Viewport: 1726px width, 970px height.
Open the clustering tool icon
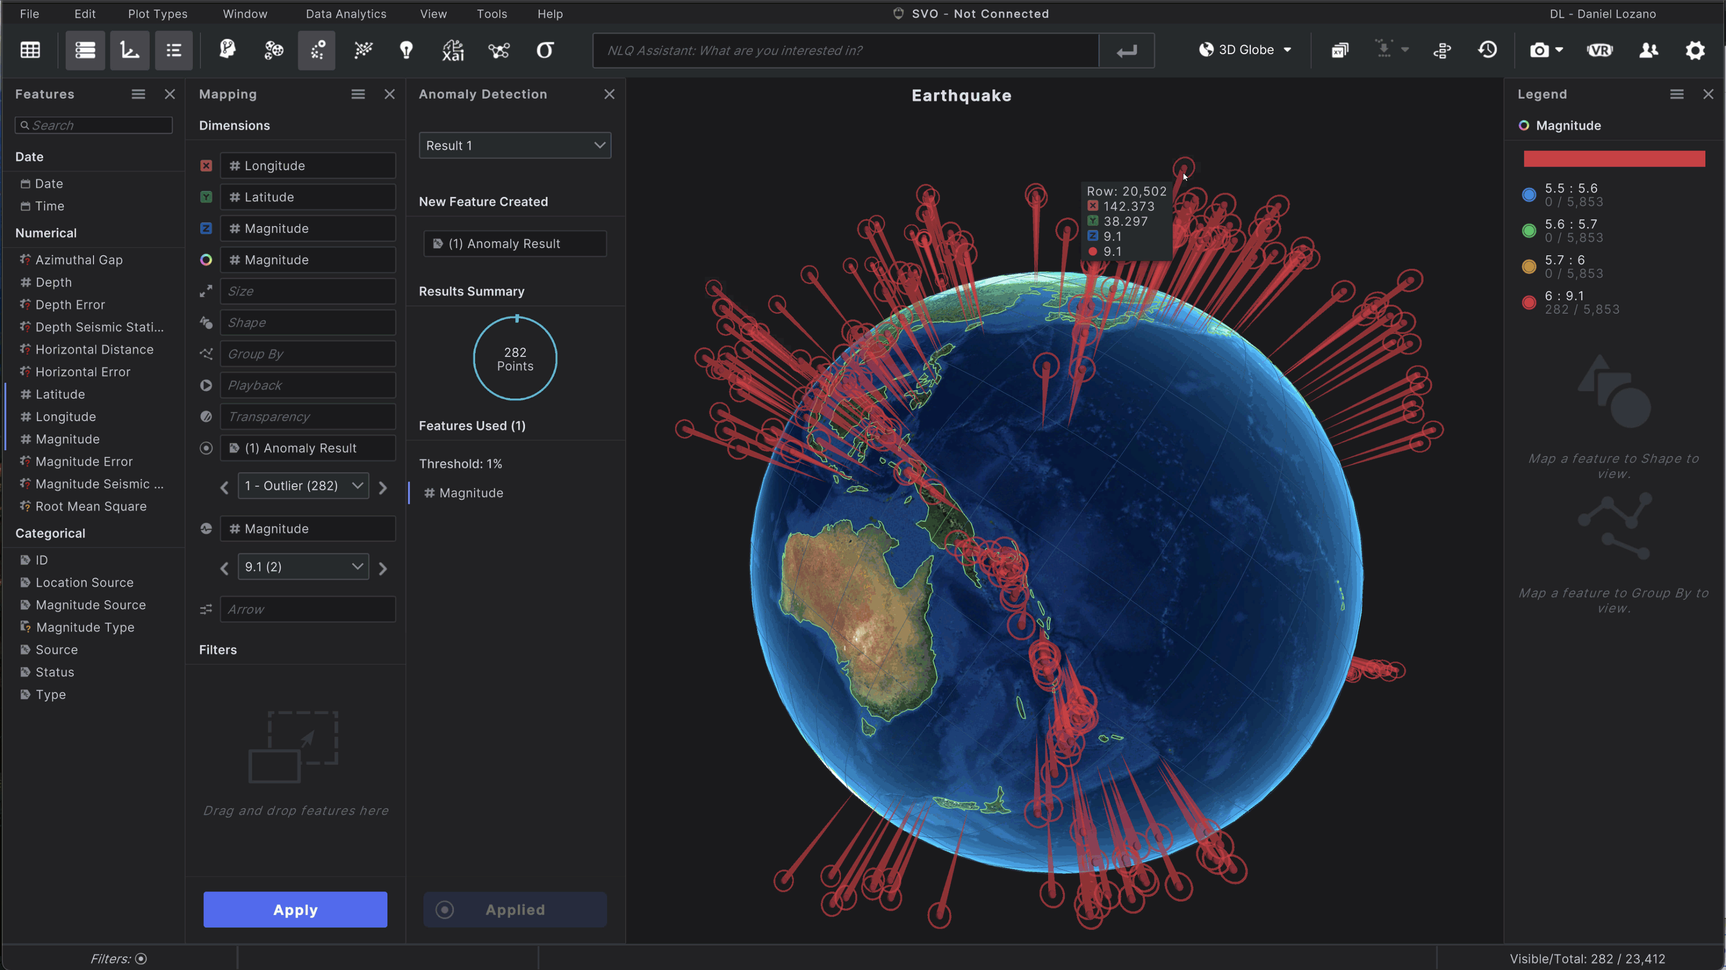point(273,50)
